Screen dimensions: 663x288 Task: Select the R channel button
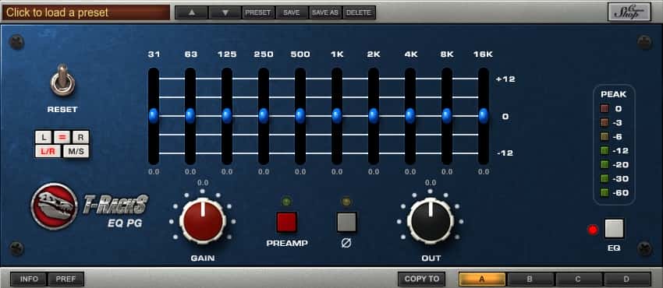click(80, 137)
